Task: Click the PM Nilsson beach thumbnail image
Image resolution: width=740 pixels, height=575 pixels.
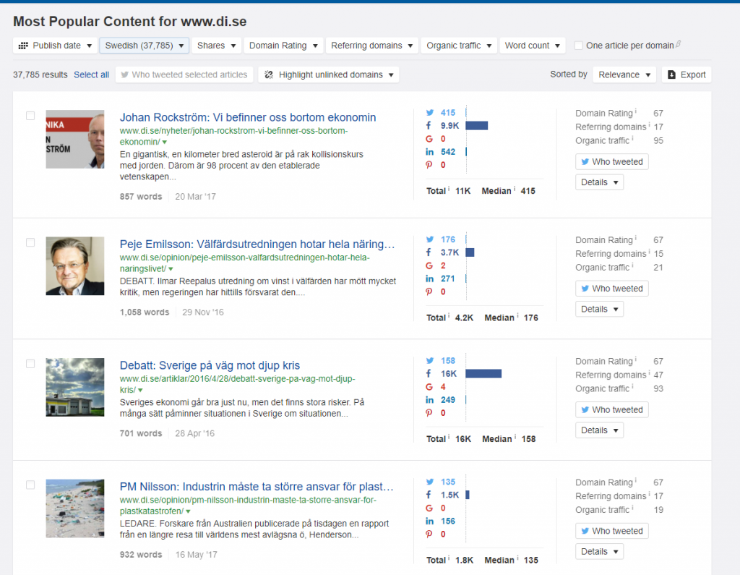Action: coord(75,508)
